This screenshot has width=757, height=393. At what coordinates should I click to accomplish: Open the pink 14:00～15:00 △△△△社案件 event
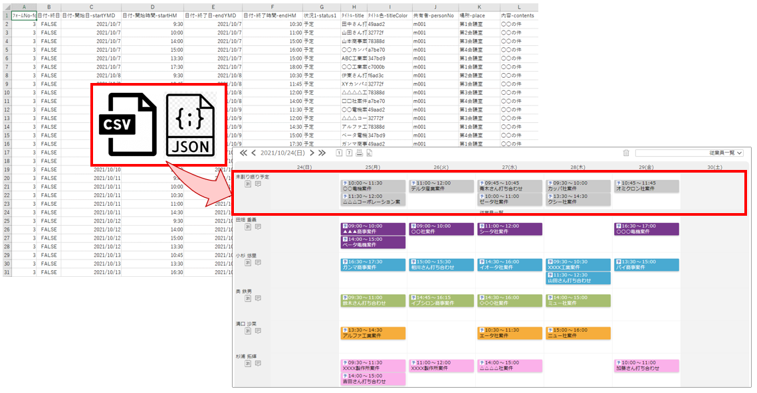pos(509,366)
